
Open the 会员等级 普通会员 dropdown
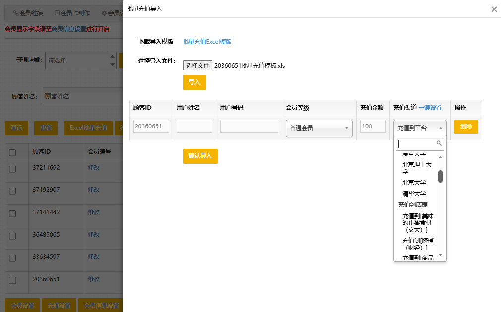tap(319, 128)
